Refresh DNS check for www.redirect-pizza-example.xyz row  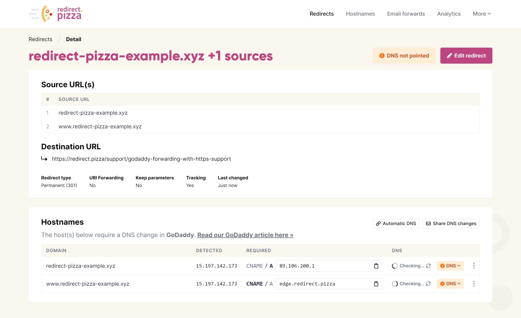coord(428,284)
